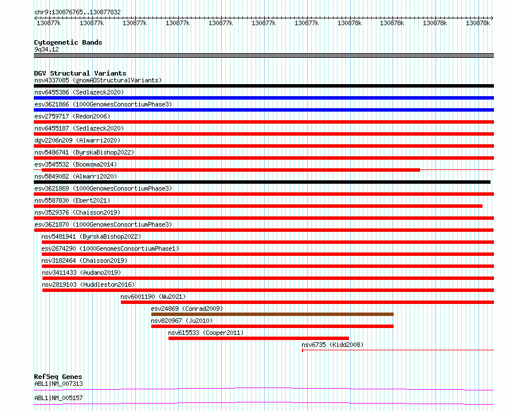Viewport: 510px width, 411px height.
Task: Select the nsv615533 Cooper2011 red bar
Action: click(x=258, y=338)
